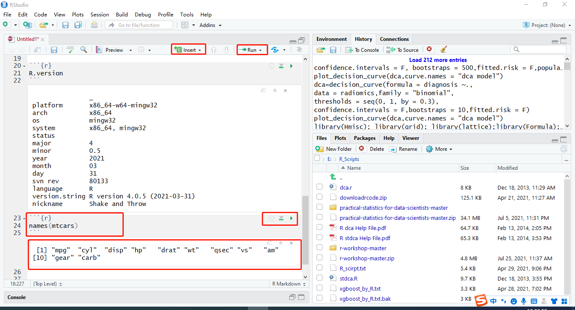Clear all history with broom icon
Viewport: 575px width, 310px height.
pyautogui.click(x=443, y=50)
